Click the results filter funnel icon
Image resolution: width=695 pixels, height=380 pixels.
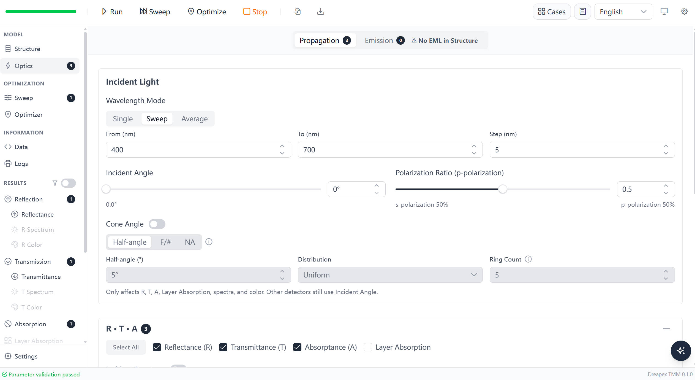click(55, 183)
